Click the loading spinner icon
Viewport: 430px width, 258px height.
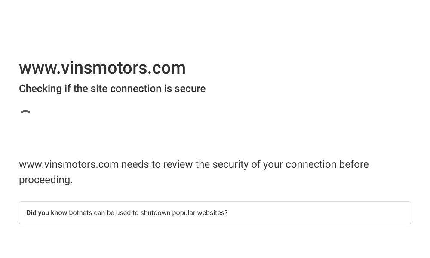click(x=25, y=112)
